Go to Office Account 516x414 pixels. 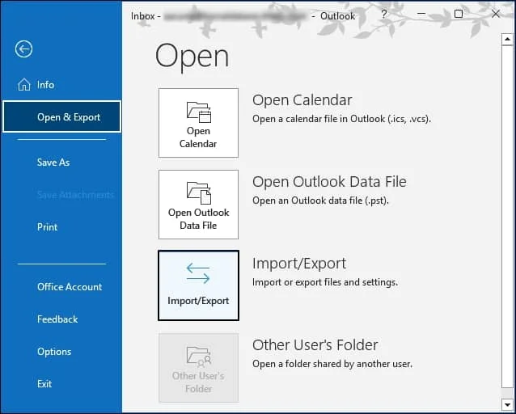point(70,286)
